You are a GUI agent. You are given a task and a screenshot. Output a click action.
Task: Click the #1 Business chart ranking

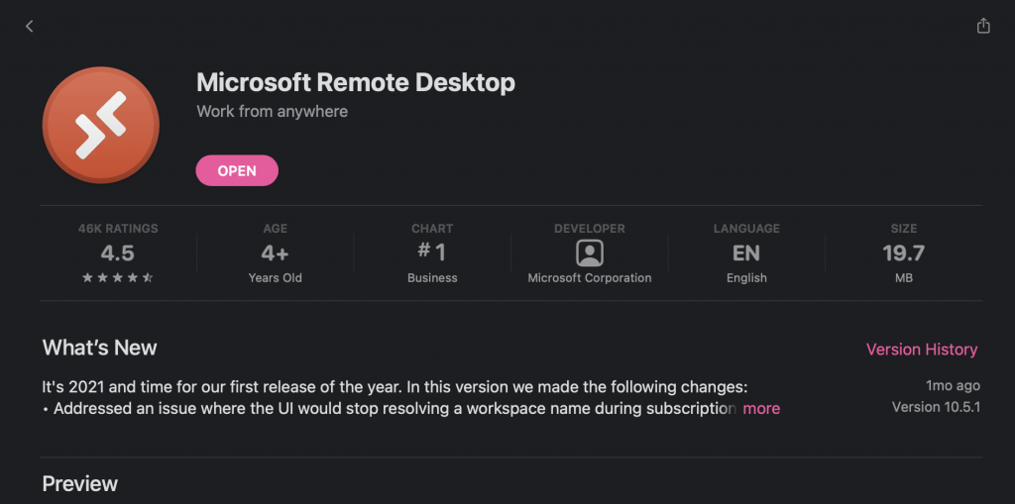coord(432,253)
